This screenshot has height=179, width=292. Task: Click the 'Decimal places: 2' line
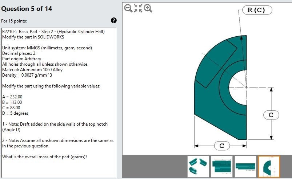pos(19,53)
